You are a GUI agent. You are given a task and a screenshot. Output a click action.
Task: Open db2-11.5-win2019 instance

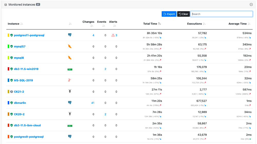26,69
